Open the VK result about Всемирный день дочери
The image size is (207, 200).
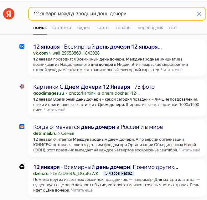(97, 47)
